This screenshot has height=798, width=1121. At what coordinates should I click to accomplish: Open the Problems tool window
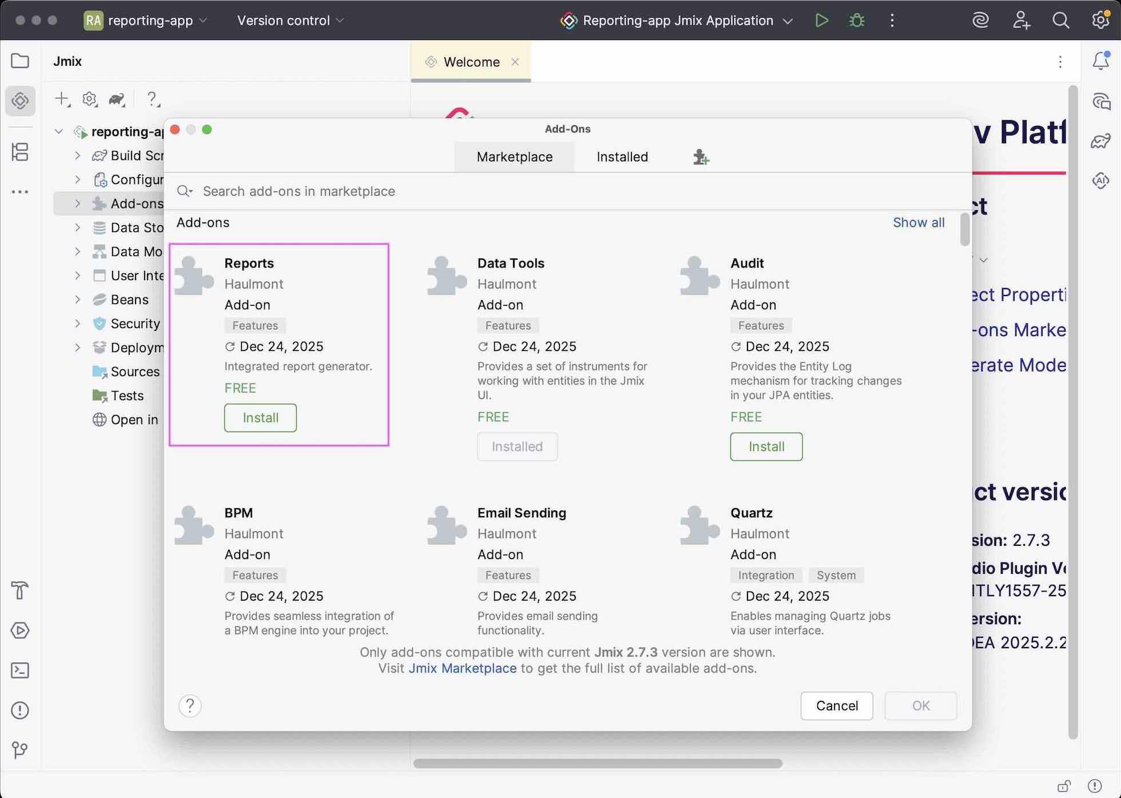(20, 711)
